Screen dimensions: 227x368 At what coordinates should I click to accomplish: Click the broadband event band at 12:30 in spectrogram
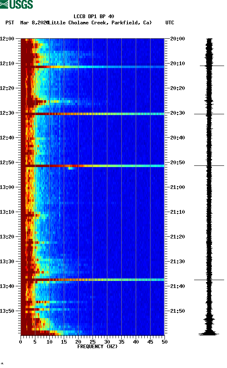click(93, 114)
